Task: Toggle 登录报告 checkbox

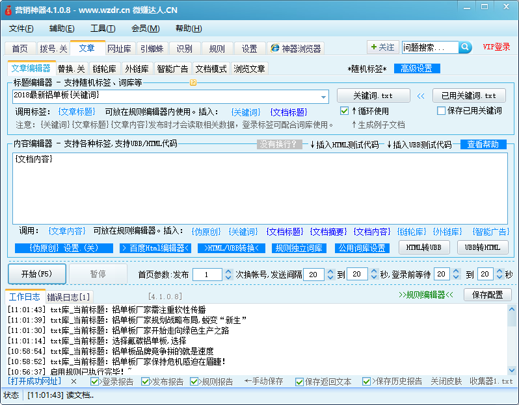Action: [x=94, y=382]
